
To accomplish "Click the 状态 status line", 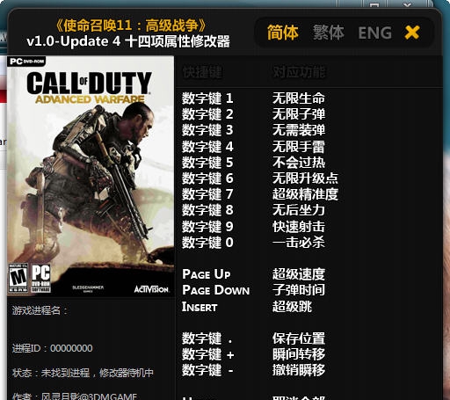I will pos(83,373).
